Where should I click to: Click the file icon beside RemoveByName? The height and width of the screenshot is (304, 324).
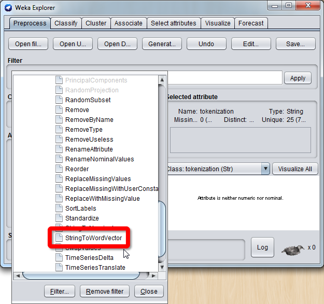point(59,119)
